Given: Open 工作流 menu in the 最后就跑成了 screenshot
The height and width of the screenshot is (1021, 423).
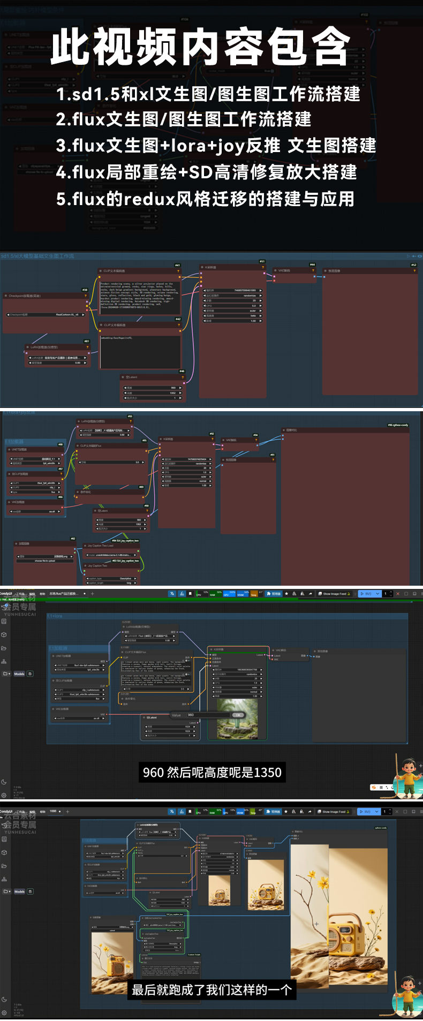Looking at the screenshot, I should (20, 812).
